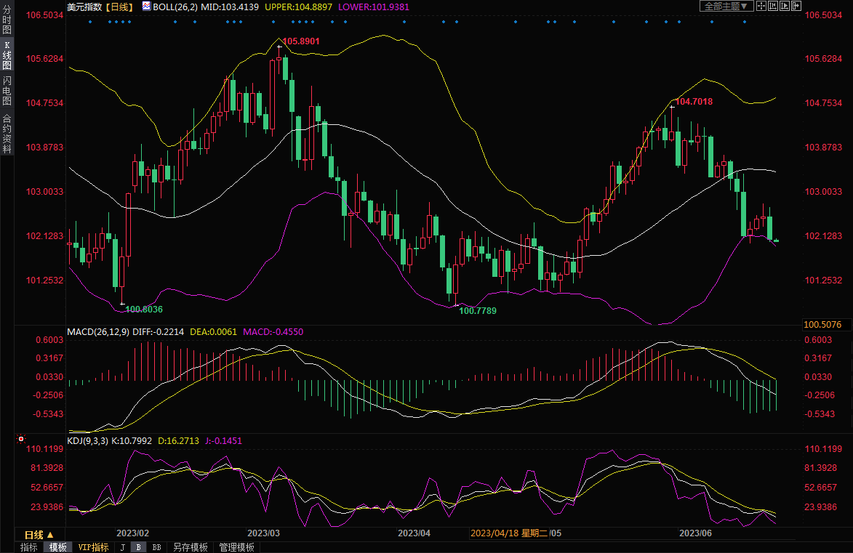The height and width of the screenshot is (553, 853).
Task: Click the BOLL indicator chart icon
Action: click(146, 6)
